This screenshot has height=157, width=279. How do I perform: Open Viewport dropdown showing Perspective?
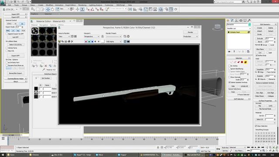tap(92, 37)
